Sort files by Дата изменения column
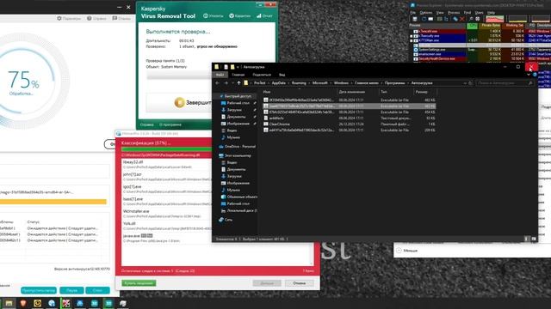This screenshot has width=551, height=309. (352, 92)
